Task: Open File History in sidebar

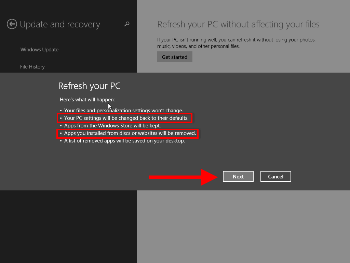Action: coord(32,67)
